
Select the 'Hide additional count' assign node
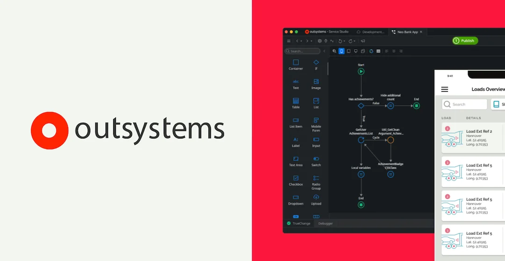click(x=390, y=106)
